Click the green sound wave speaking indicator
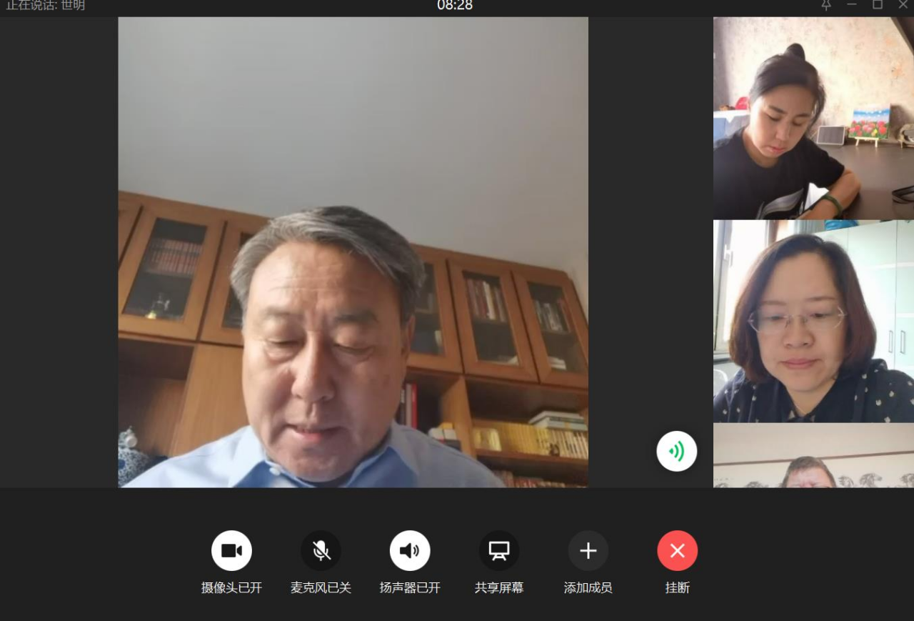This screenshot has width=914, height=621. click(676, 451)
